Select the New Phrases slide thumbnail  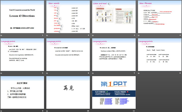160,17
